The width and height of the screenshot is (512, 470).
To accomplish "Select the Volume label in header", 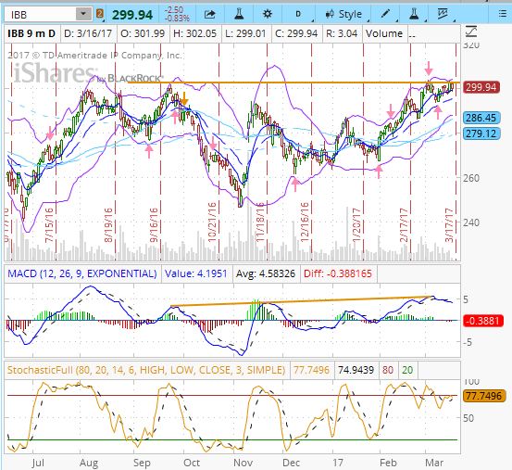I will [x=384, y=33].
